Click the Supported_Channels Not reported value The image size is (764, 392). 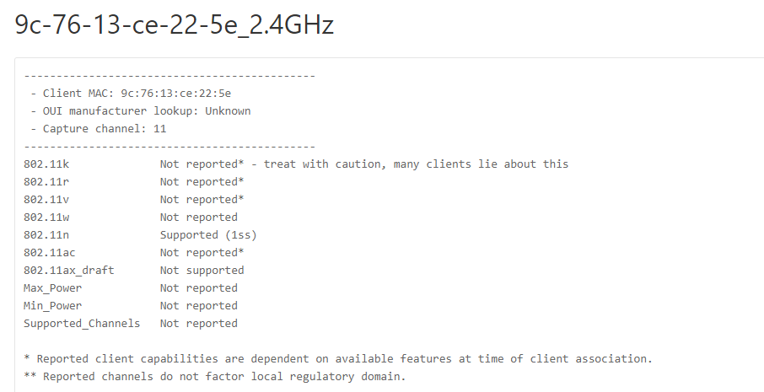coord(199,324)
